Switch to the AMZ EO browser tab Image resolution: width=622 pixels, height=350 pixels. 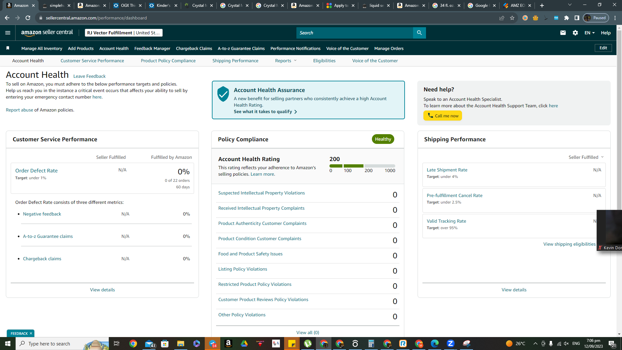point(517,6)
